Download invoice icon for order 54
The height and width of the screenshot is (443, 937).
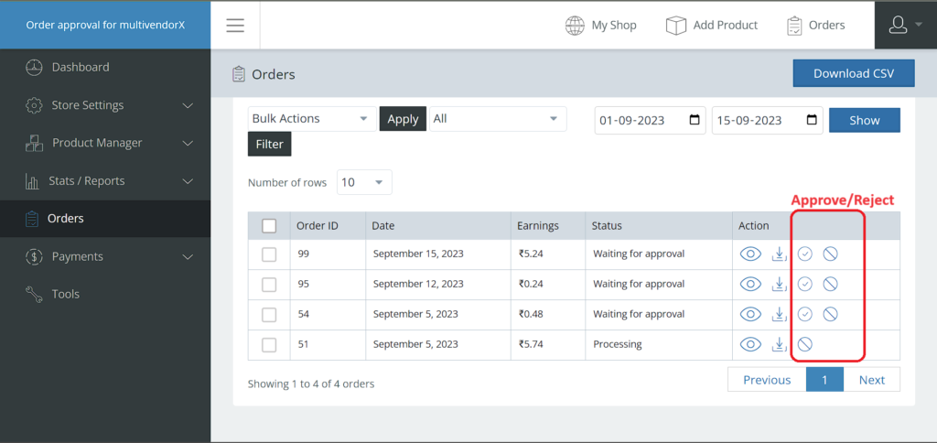(x=778, y=314)
